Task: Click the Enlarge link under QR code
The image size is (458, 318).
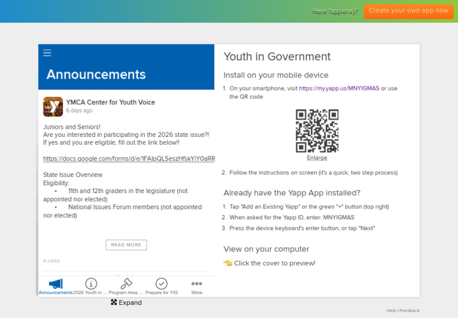Action: pyautogui.click(x=317, y=158)
